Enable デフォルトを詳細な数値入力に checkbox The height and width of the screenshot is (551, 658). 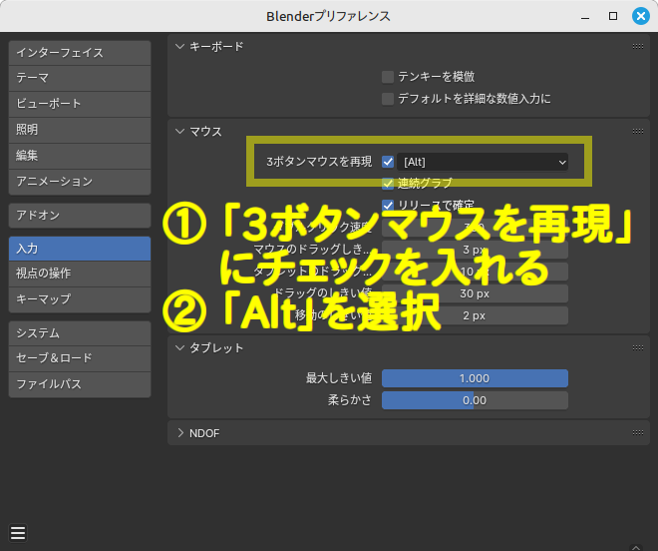click(388, 99)
